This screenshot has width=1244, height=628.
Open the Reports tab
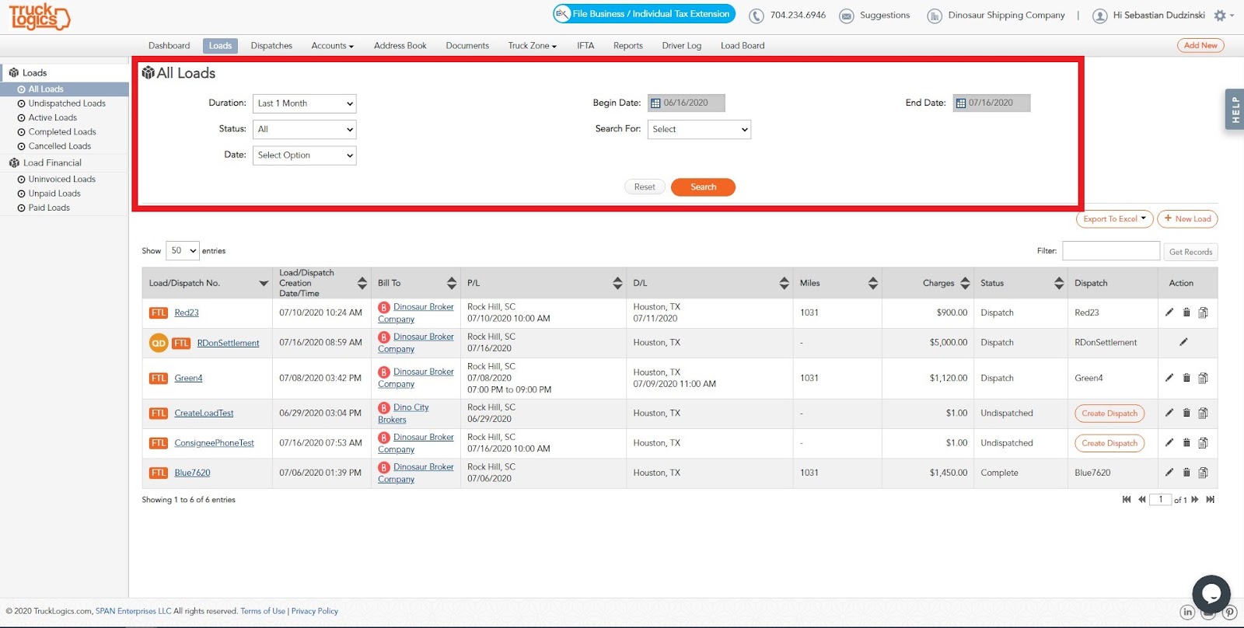(628, 46)
